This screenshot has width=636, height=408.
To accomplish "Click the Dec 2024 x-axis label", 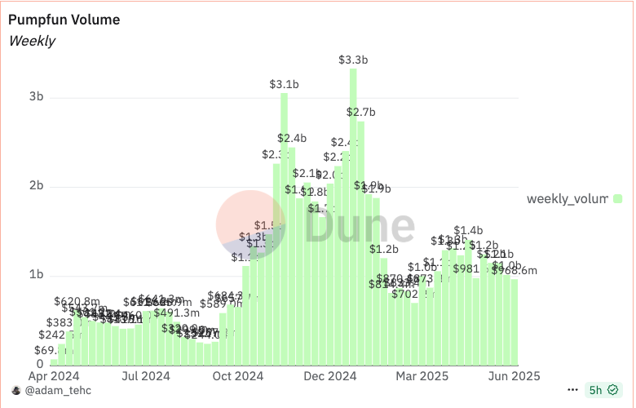I will click(x=331, y=377).
